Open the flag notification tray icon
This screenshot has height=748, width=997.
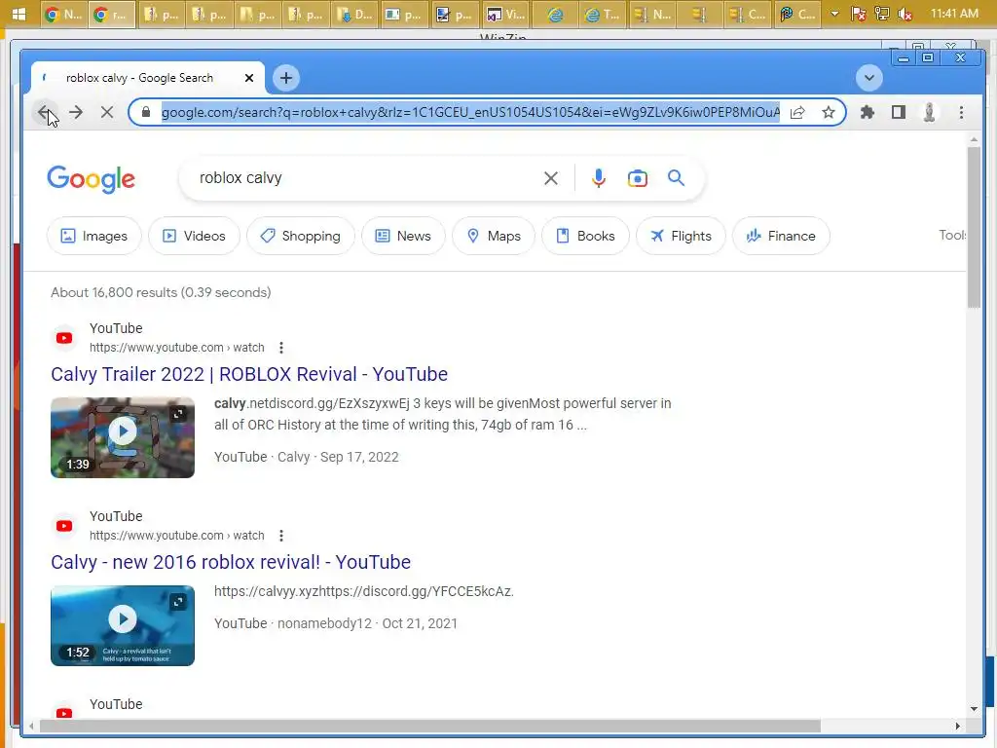click(859, 14)
